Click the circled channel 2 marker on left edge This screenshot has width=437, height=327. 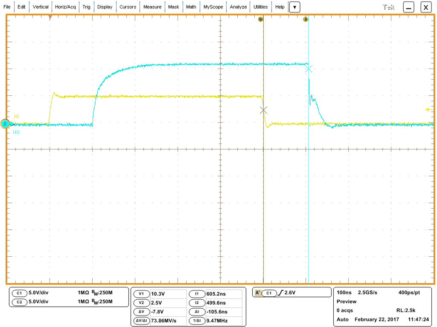tap(5, 124)
